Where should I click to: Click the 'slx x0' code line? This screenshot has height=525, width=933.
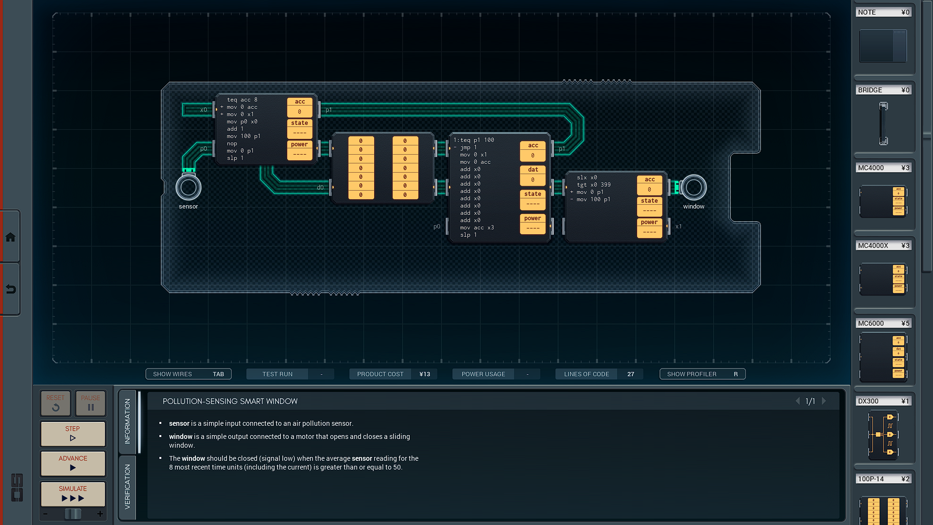[587, 177]
